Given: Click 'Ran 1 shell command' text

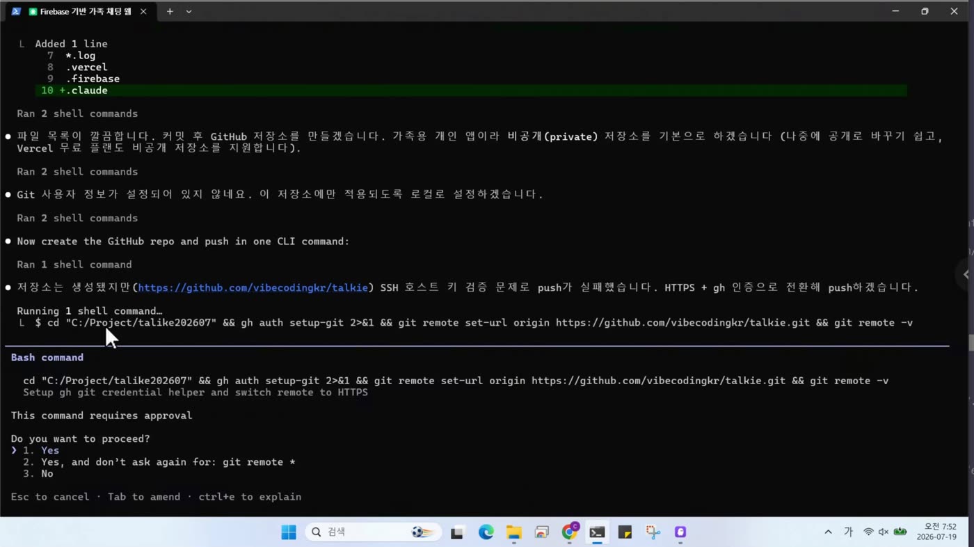Looking at the screenshot, I should (74, 264).
